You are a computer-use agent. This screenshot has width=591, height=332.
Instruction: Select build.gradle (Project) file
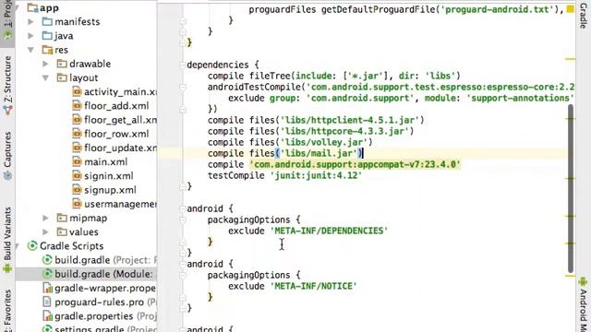(105, 260)
